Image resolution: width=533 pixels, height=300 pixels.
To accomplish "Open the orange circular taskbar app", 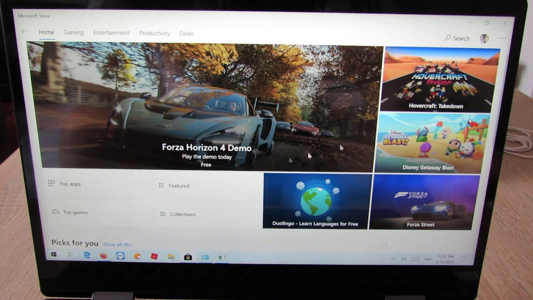I will pyautogui.click(x=137, y=256).
